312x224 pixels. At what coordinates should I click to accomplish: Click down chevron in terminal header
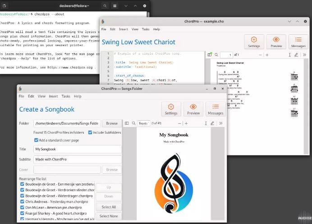pos(126,6)
